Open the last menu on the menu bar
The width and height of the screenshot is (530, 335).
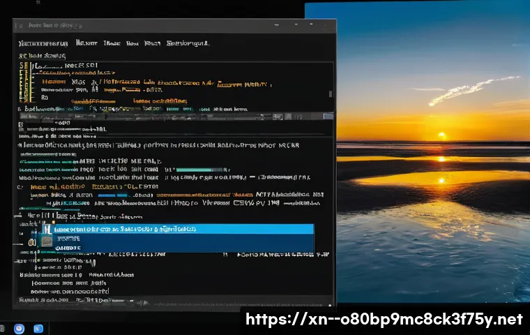click(188, 43)
